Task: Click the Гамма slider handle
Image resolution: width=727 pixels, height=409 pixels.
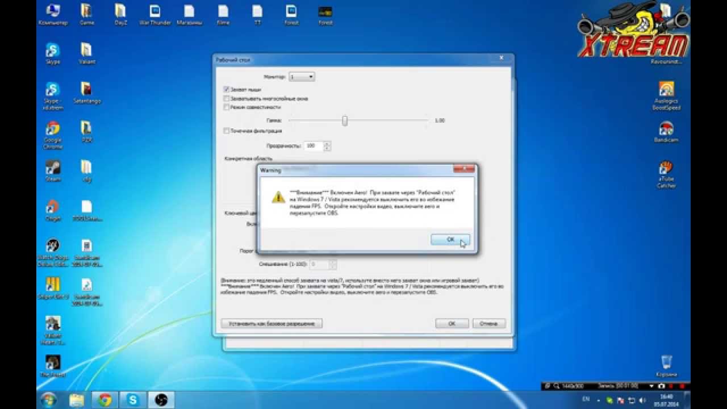Action: pos(344,120)
